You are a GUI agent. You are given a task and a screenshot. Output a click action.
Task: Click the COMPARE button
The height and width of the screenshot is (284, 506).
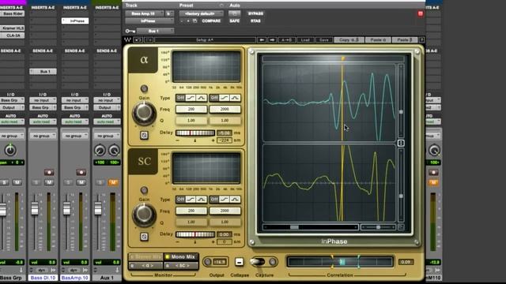tap(211, 21)
